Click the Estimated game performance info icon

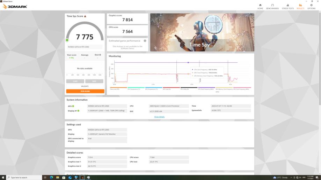[x=145, y=41]
